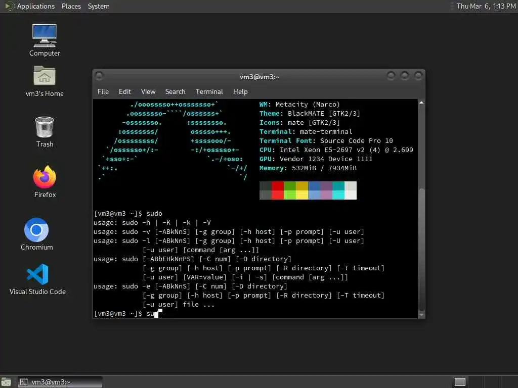Click the 'Memory: 532MiB / 7934MiB' line
The width and height of the screenshot is (518, 388).
click(x=308, y=168)
